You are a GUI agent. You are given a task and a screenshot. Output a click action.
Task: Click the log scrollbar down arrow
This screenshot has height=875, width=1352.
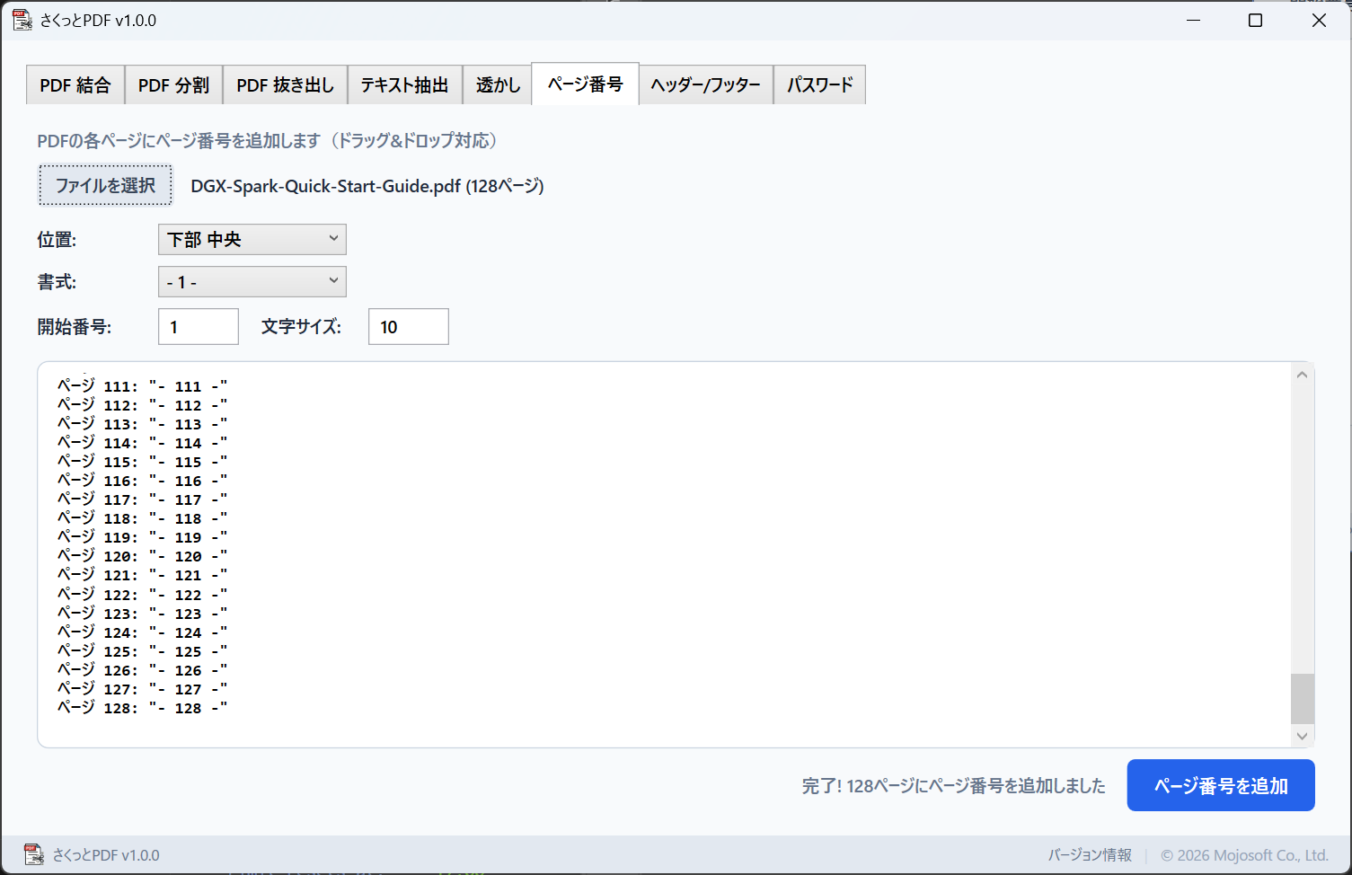1302,736
